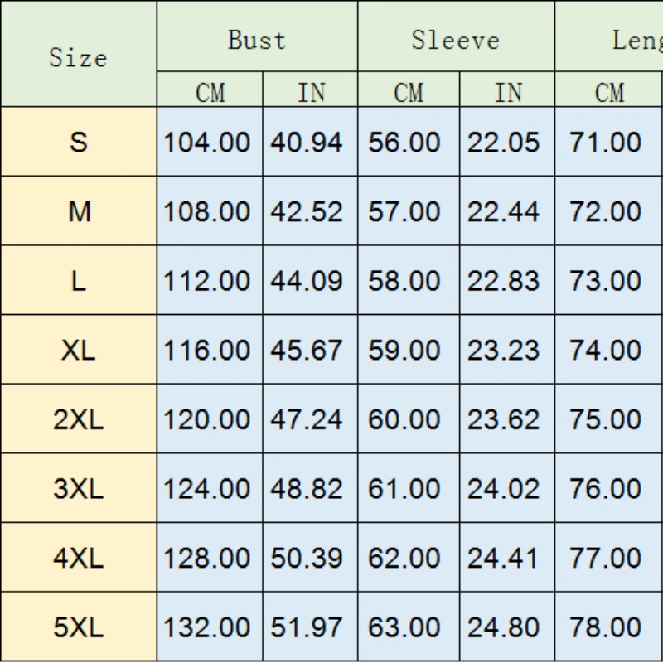Click the 132.00 bust cell
Image resolution: width=663 pixels, height=663 pixels.
click(x=206, y=627)
